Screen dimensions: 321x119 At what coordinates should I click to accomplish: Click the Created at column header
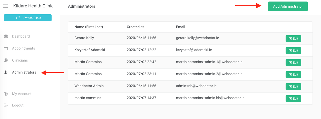[x=135, y=27]
